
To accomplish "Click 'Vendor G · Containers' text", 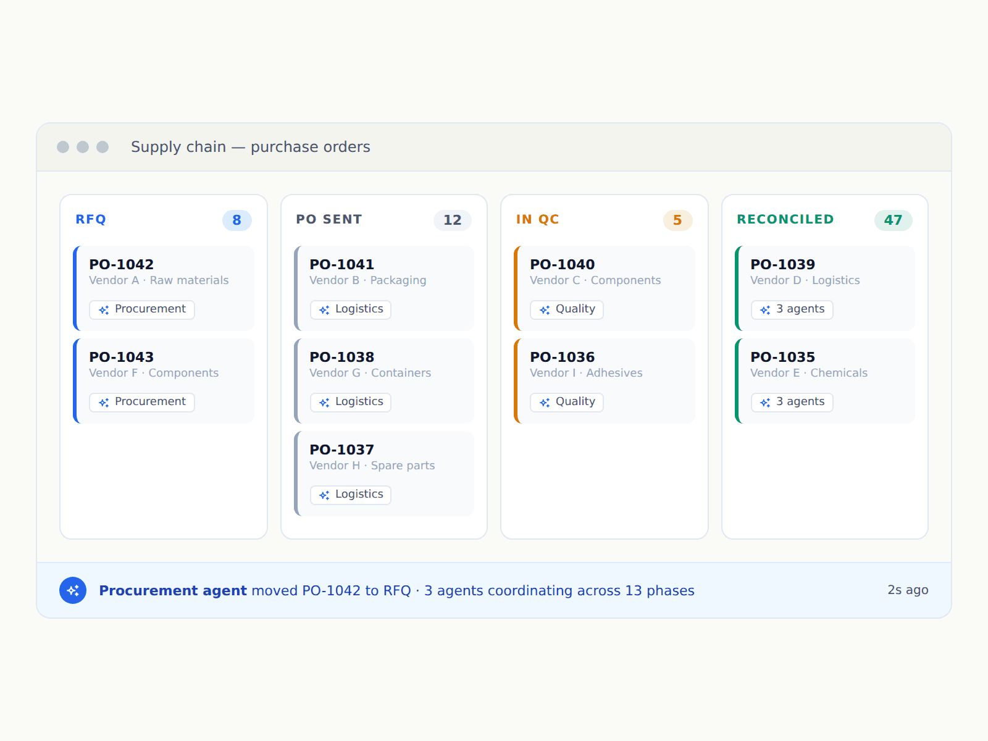I will coord(371,373).
